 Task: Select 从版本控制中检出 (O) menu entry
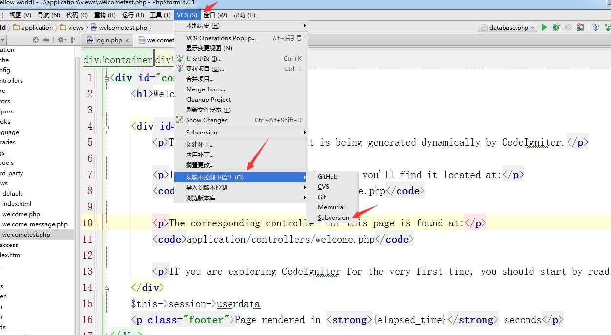[x=241, y=178]
